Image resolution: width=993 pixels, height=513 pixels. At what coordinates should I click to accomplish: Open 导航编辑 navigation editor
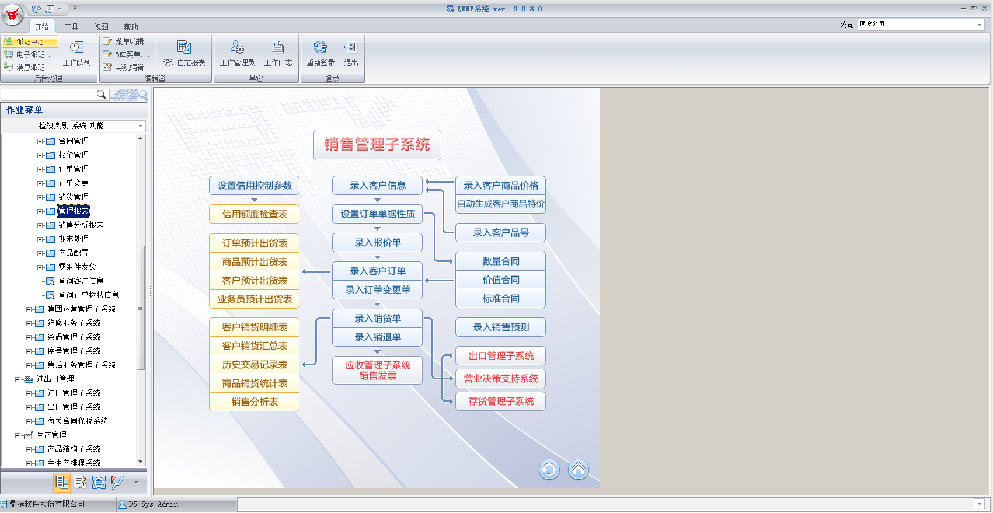[124, 67]
